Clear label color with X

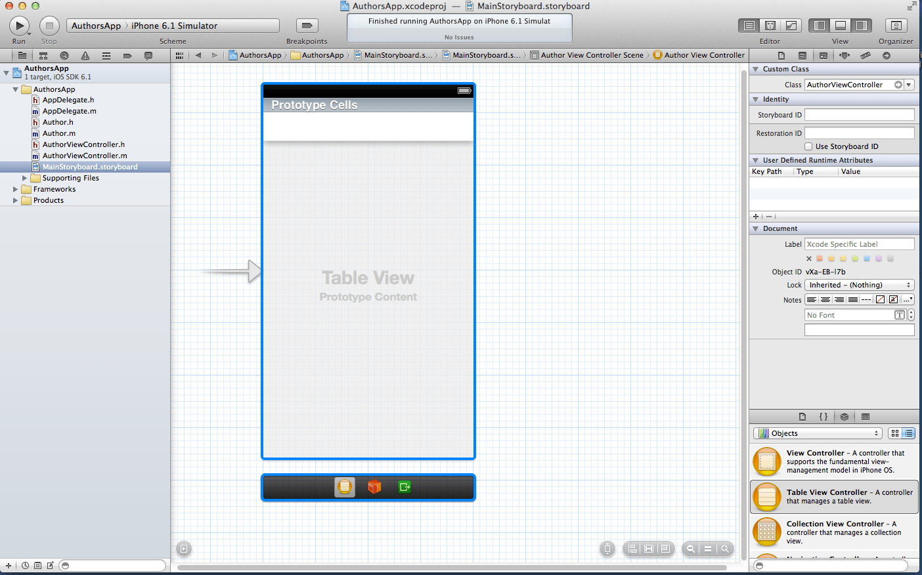pos(809,259)
